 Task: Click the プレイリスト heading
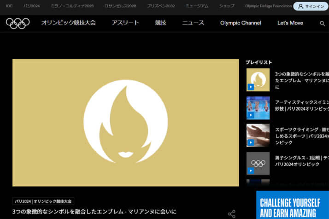258,62
